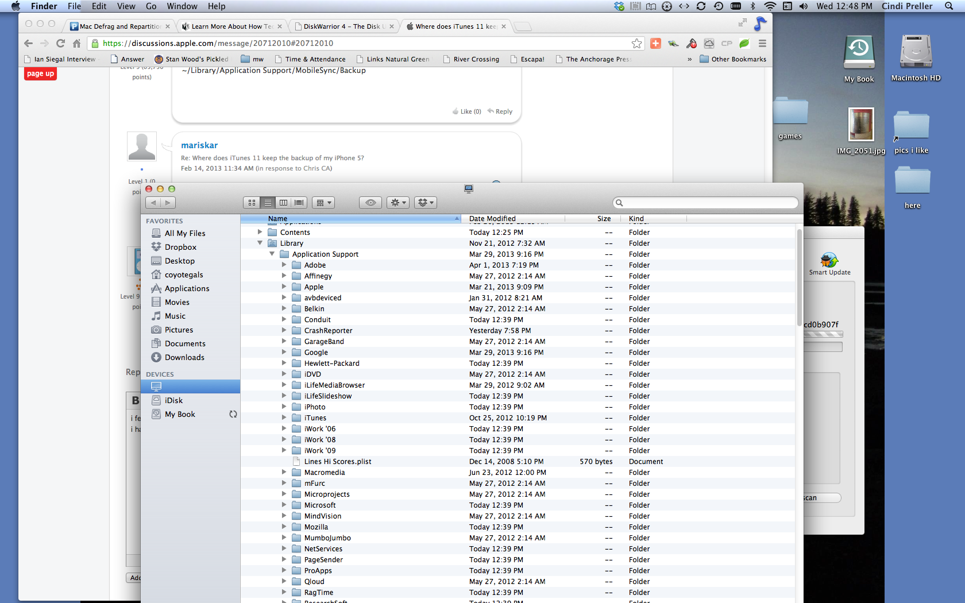Switch Finder to column view
This screenshot has width=965, height=603.
point(283,203)
